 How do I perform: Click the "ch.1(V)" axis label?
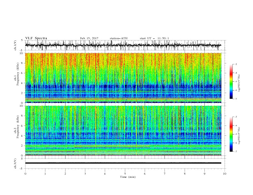pos(15,45)
